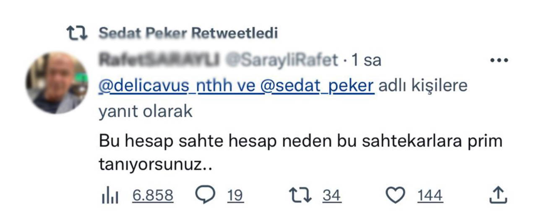Screen dimensions: 537x223
Task: Open the blurred profile avatar
Action: click(57, 83)
